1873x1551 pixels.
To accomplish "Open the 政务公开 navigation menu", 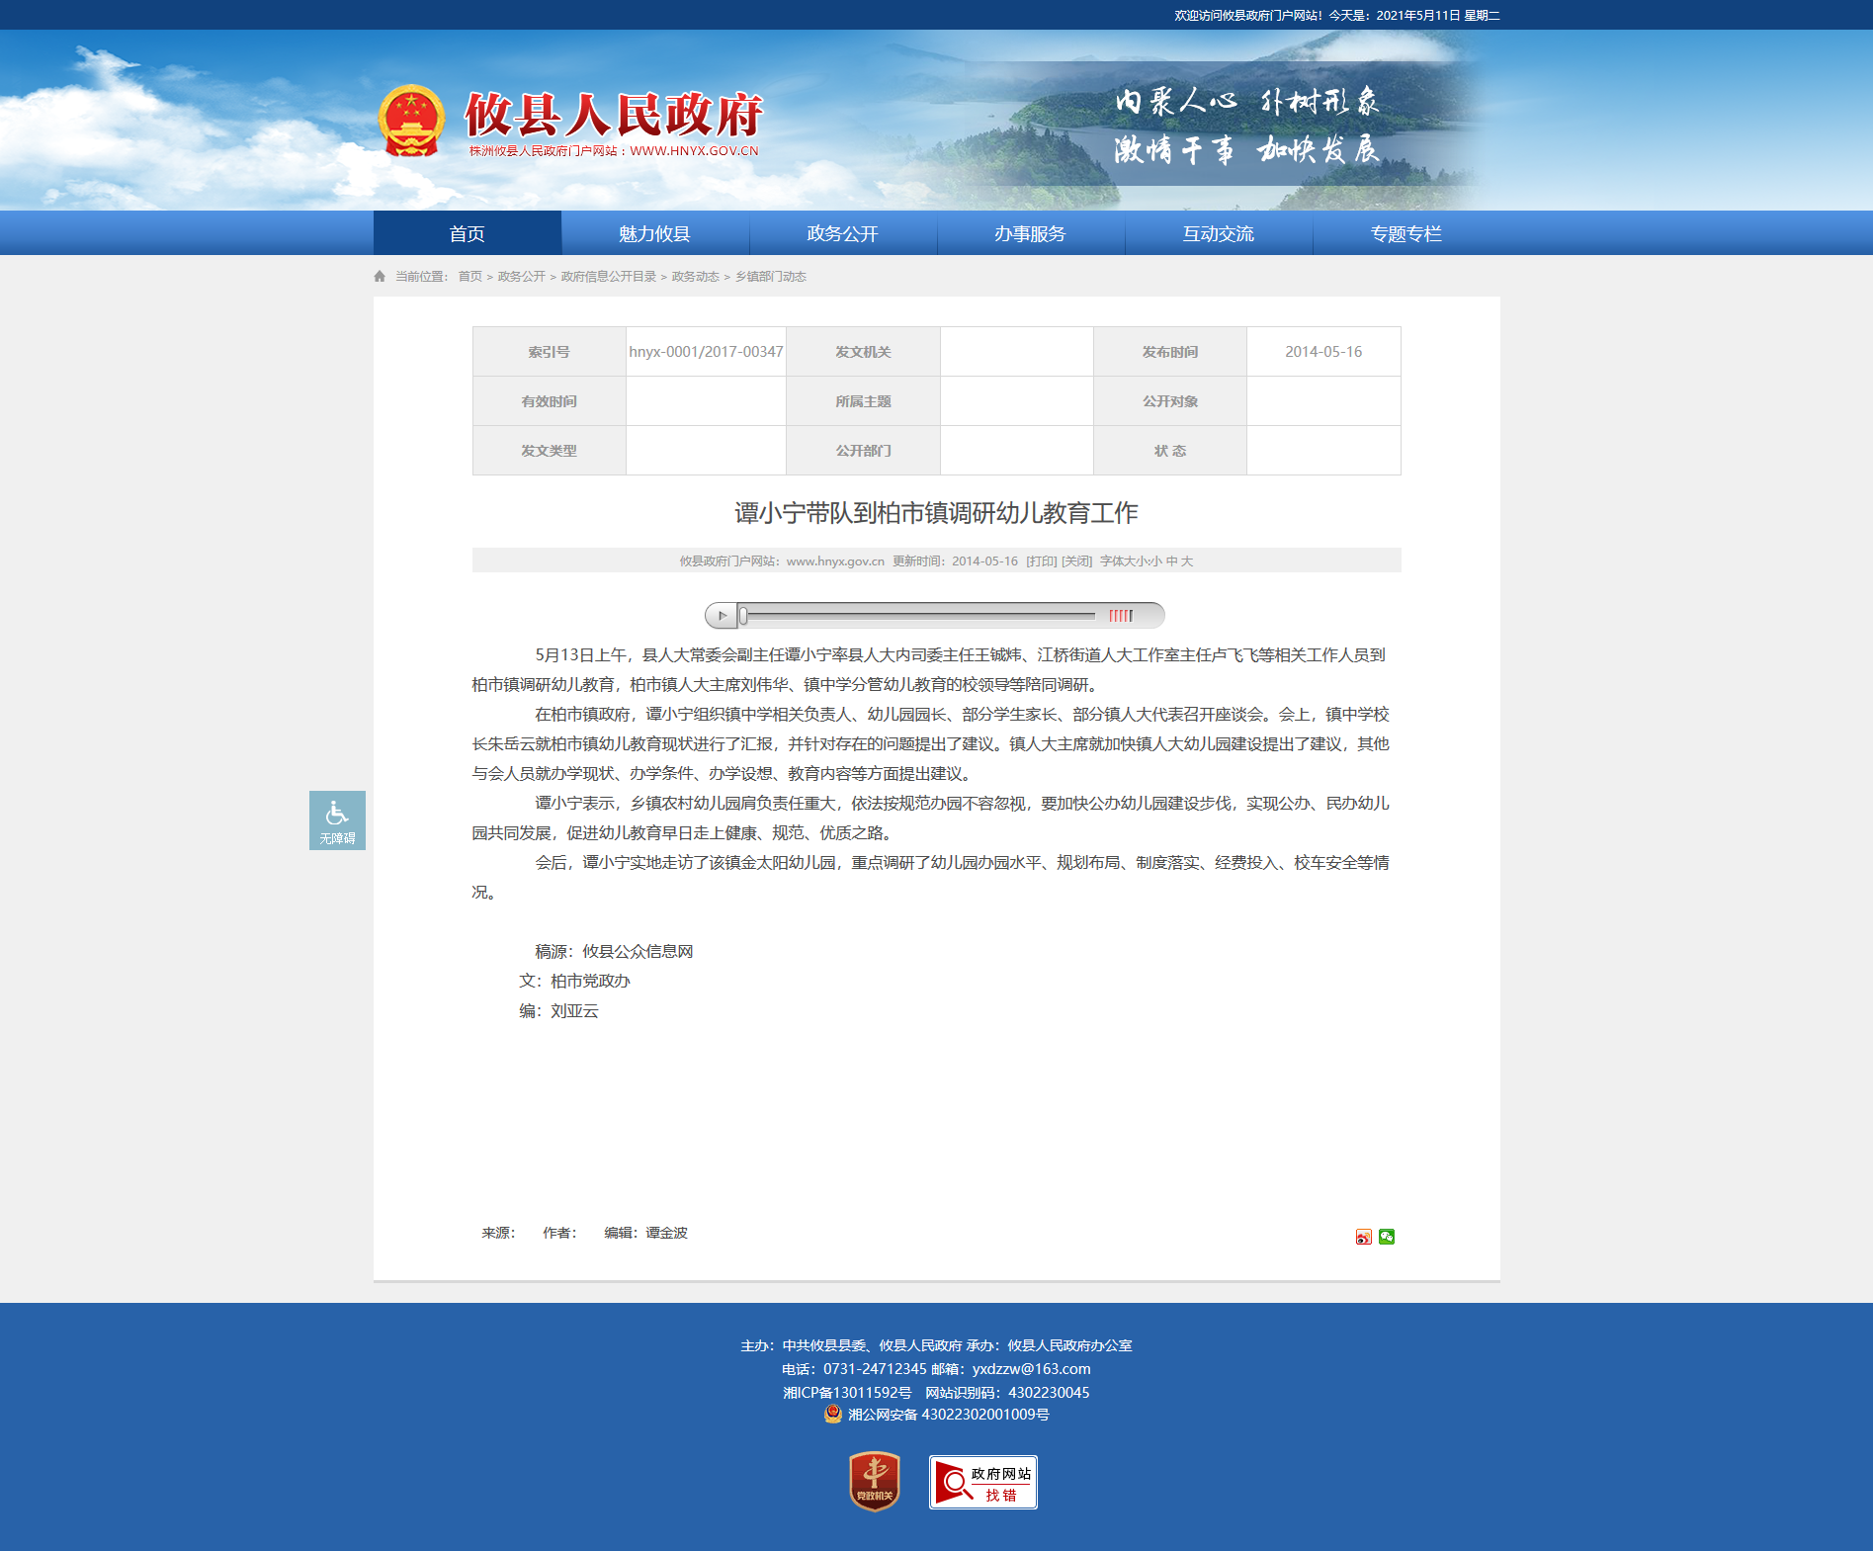I will tap(842, 233).
